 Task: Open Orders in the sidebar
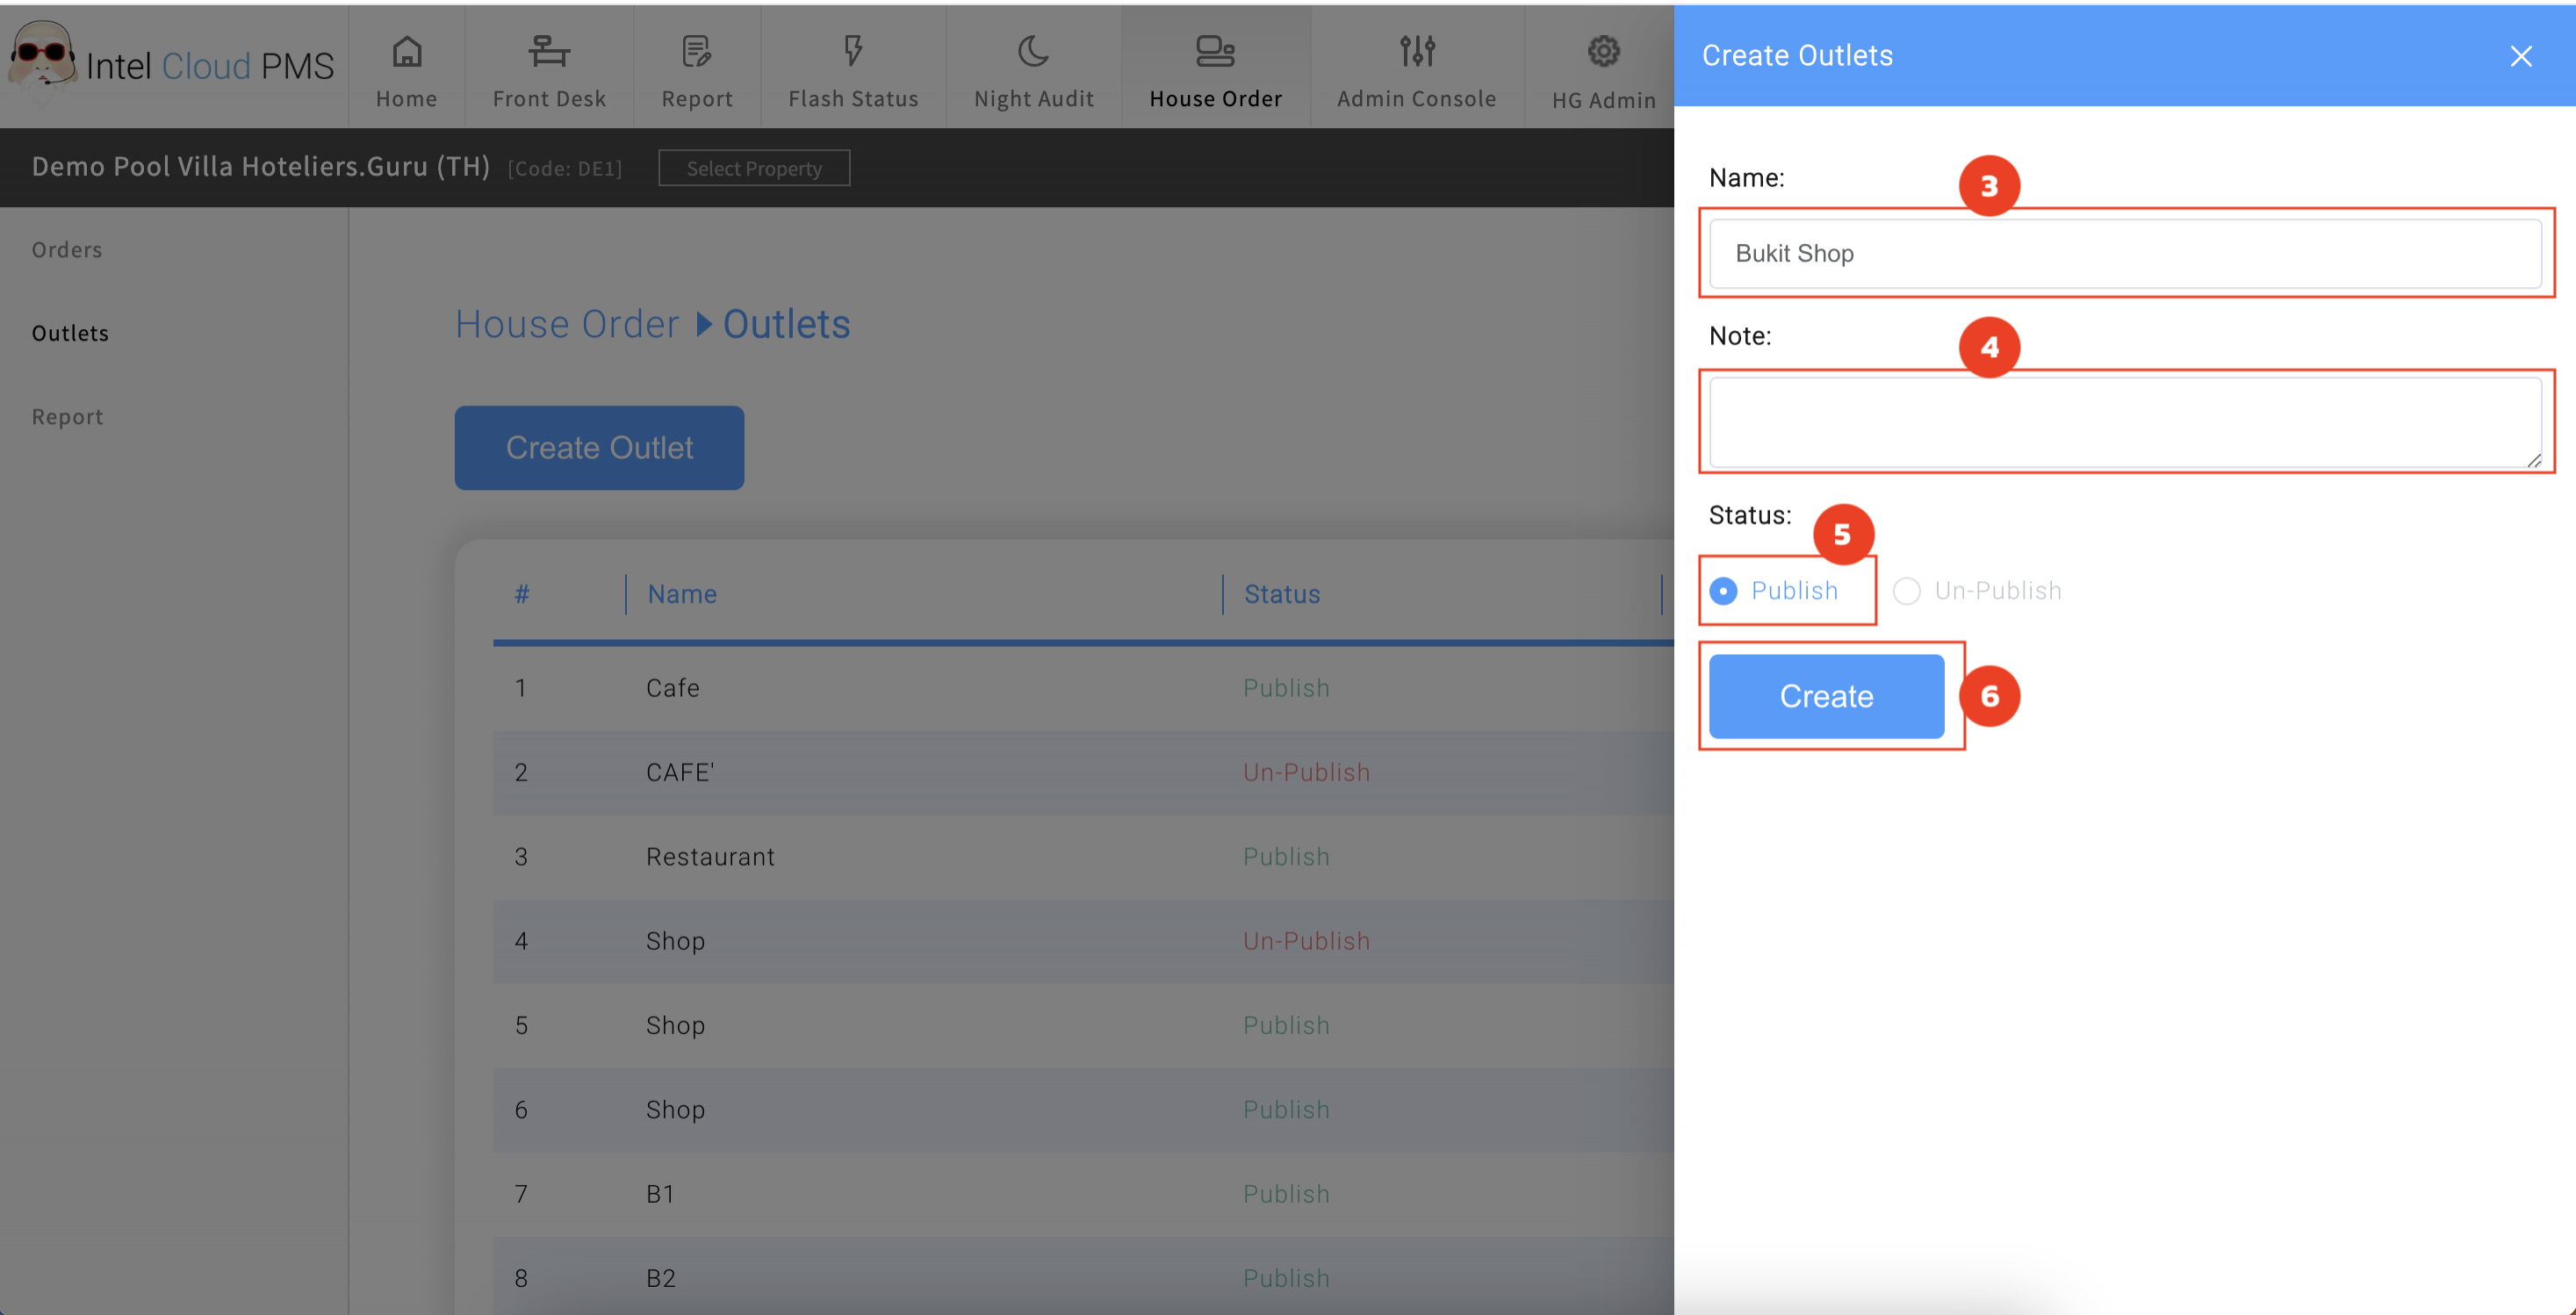pyautogui.click(x=67, y=250)
